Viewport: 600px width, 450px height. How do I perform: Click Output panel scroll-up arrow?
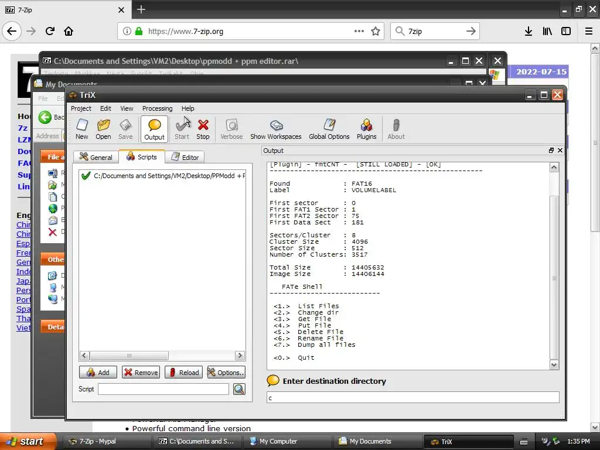click(554, 167)
